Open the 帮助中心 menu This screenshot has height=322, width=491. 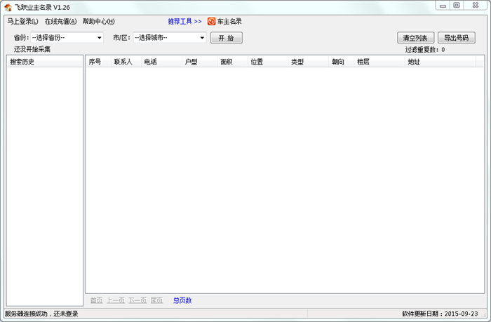tap(98, 21)
